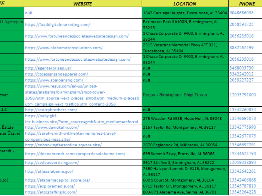The image size is (262, 196).
Task: Select phone number 13342260834
Action: (243, 110)
